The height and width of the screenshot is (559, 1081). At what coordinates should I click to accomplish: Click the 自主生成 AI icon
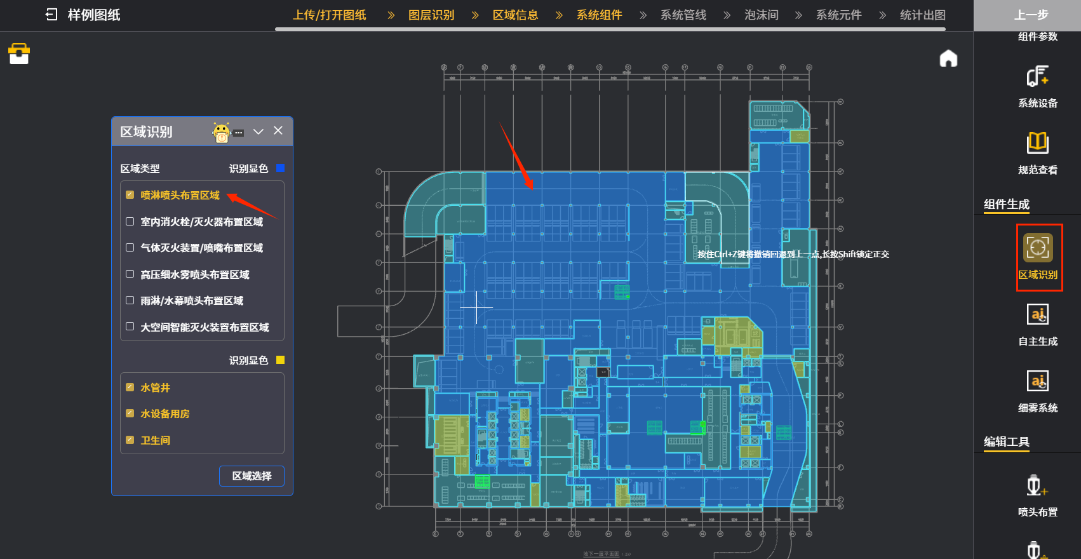point(1038,314)
